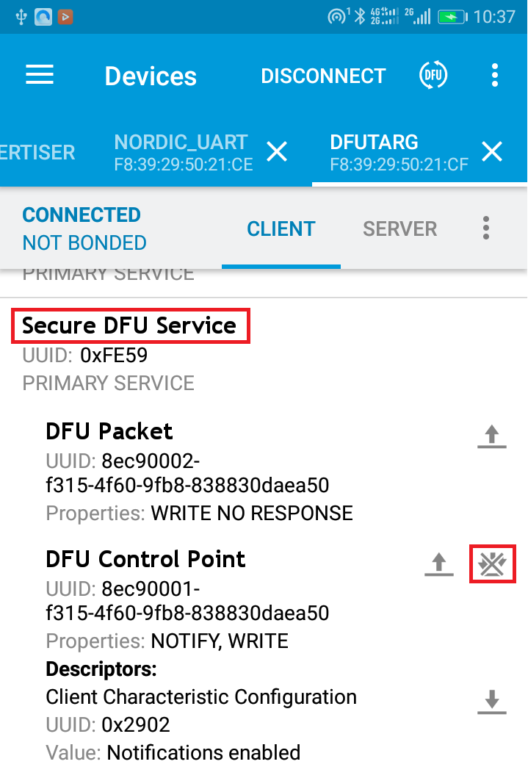
Task: Write to the DFU Packet characteristic
Action: (491, 436)
